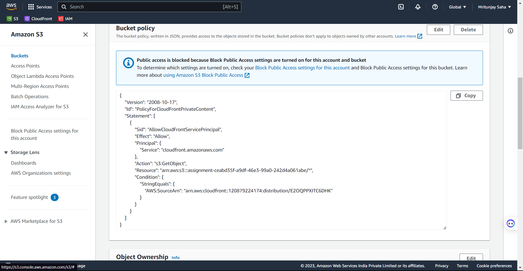The image size is (523, 271).
Task: Click the Services text label
Action: [x=44, y=7]
